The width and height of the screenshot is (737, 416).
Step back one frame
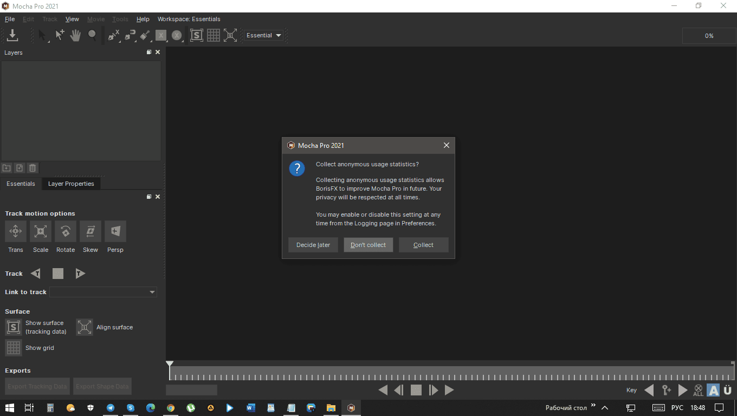click(399, 390)
